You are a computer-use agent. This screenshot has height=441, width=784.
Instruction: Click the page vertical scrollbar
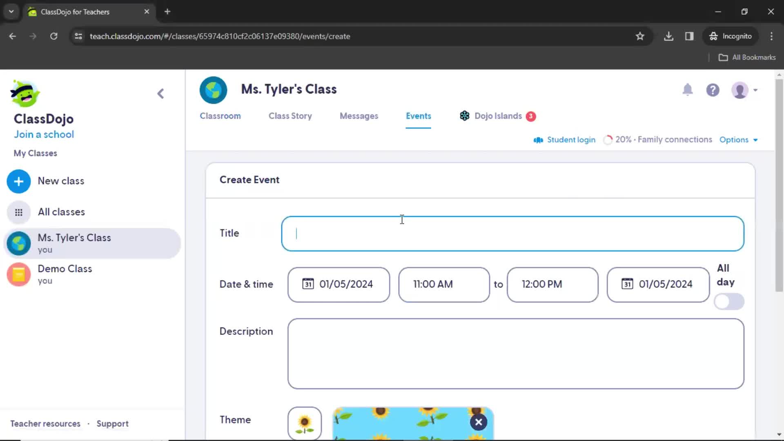[779, 185]
